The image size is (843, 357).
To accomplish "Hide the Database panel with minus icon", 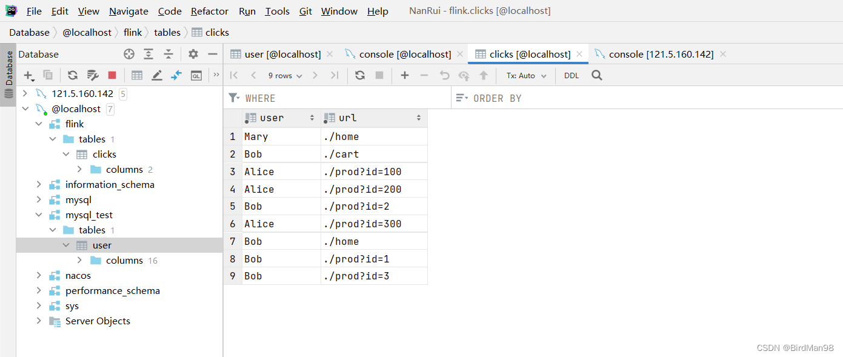I will 213,54.
